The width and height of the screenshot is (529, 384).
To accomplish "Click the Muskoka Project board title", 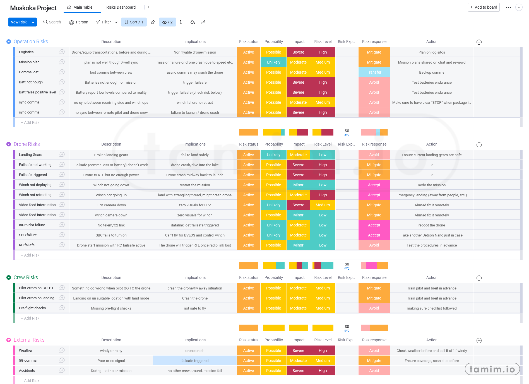I will pos(33,8).
